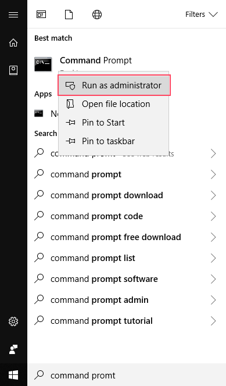226x386 pixels.
Task: Go to Home in the sidebar
Action: point(13,42)
